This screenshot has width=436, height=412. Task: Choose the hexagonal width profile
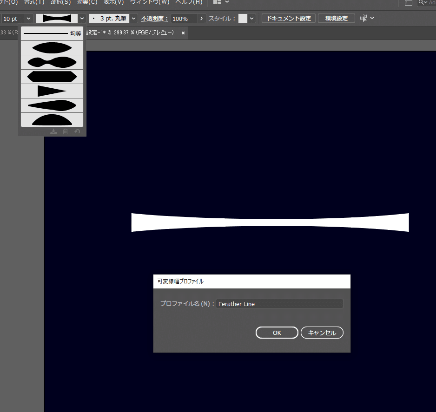[x=52, y=77]
